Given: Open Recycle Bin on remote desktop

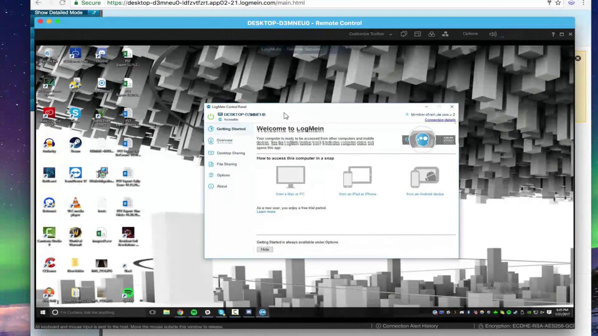Looking at the screenshot, I should click(49, 56).
